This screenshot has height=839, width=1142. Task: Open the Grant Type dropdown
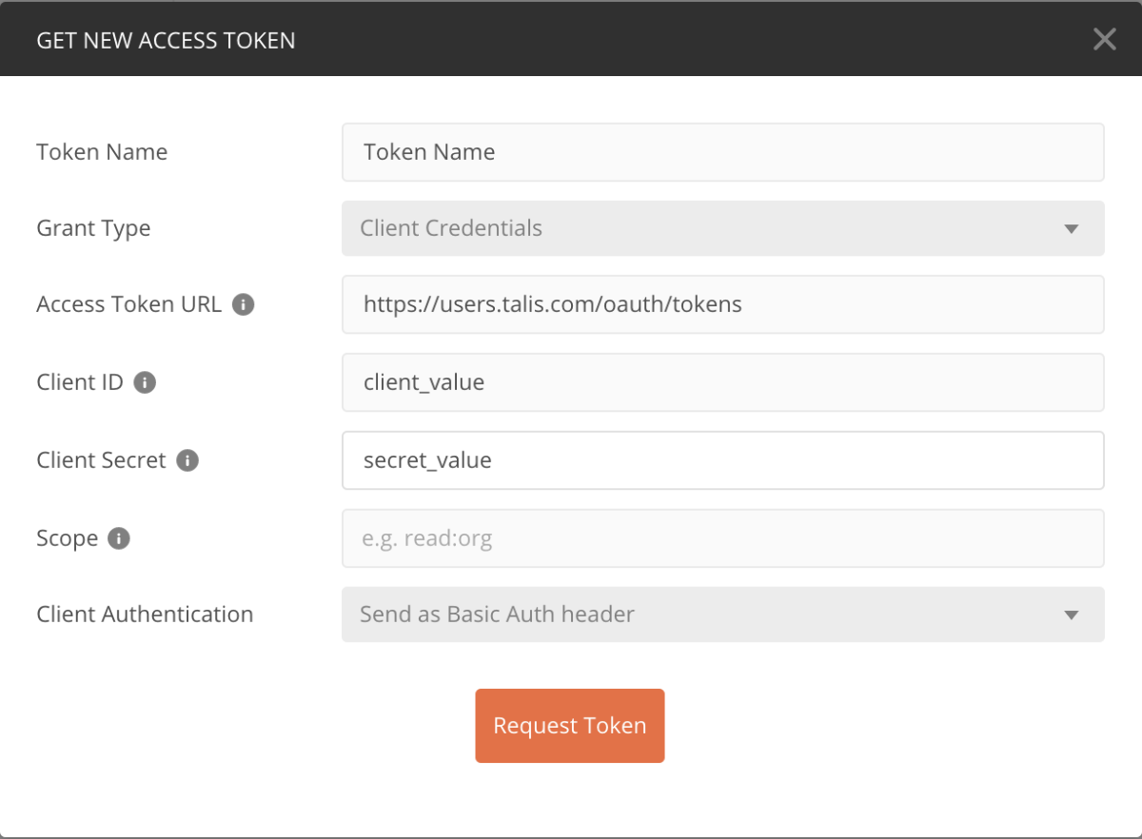[723, 228]
